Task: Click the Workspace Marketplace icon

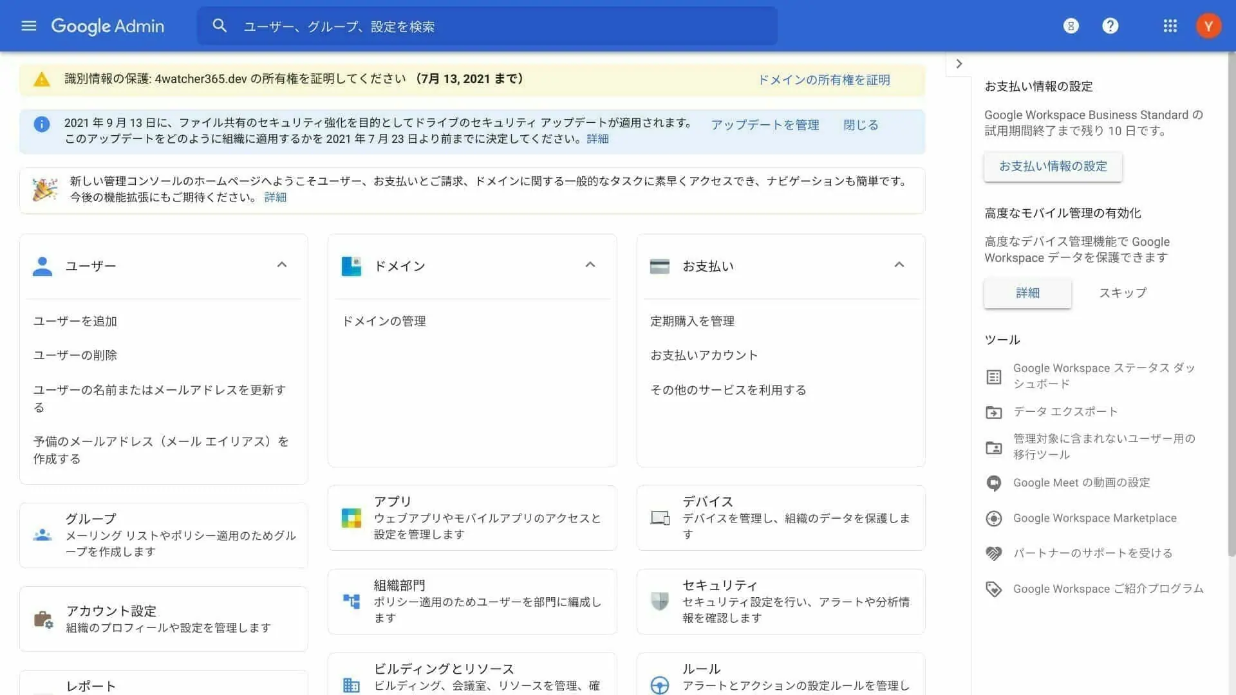Action: pos(994,518)
